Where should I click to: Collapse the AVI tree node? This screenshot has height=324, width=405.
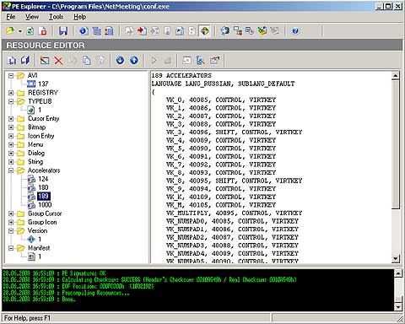point(11,76)
